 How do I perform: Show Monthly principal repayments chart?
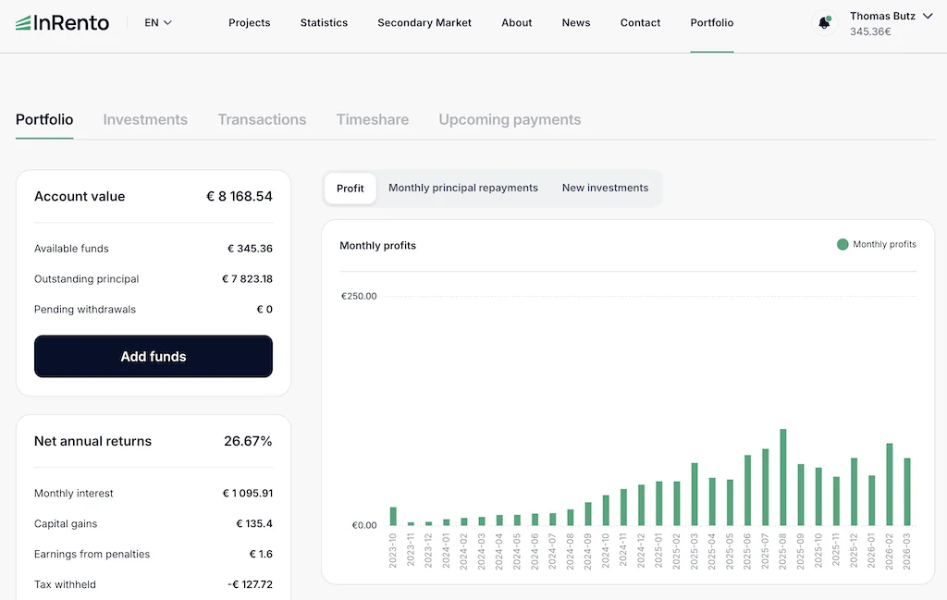463,188
